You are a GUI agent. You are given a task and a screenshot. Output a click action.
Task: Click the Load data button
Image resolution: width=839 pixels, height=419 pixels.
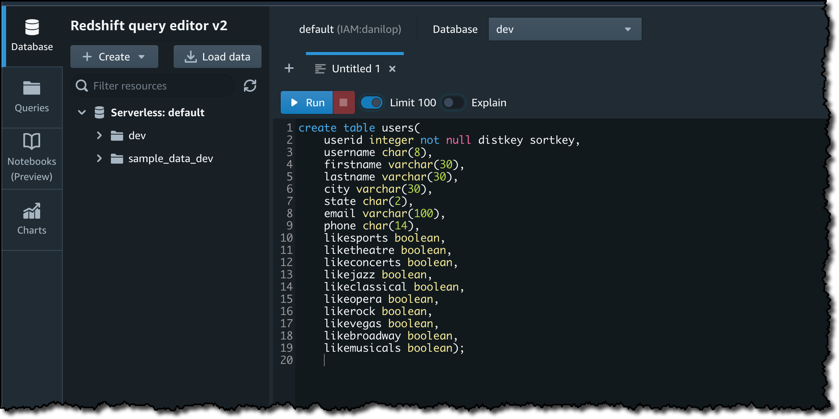pyautogui.click(x=217, y=57)
